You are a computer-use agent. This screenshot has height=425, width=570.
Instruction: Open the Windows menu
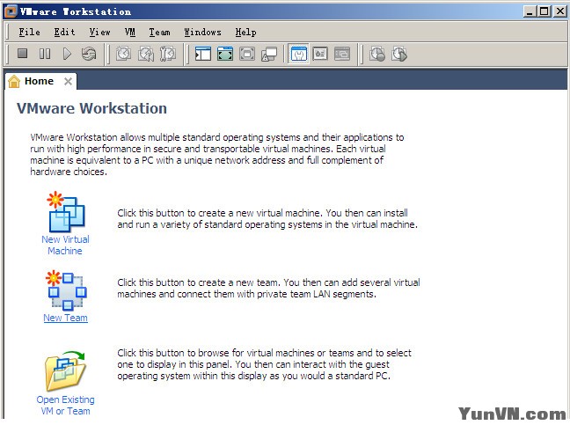[202, 33]
